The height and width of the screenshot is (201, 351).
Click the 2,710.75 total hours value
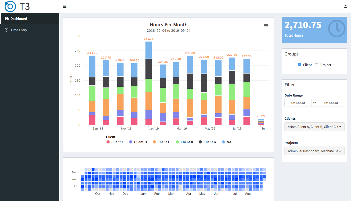pyautogui.click(x=303, y=25)
